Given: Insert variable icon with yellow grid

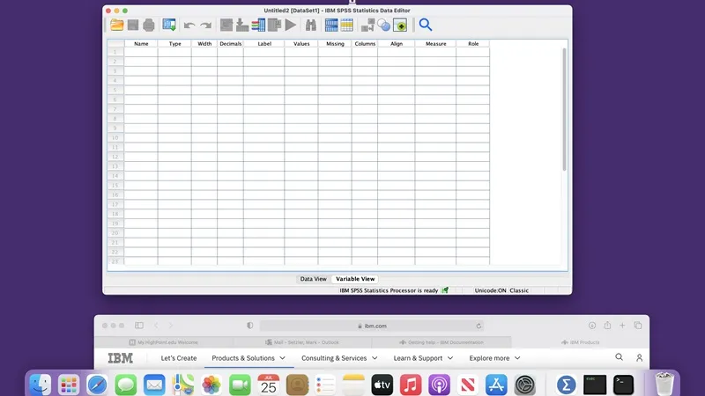Looking at the screenshot, I should coord(346,26).
